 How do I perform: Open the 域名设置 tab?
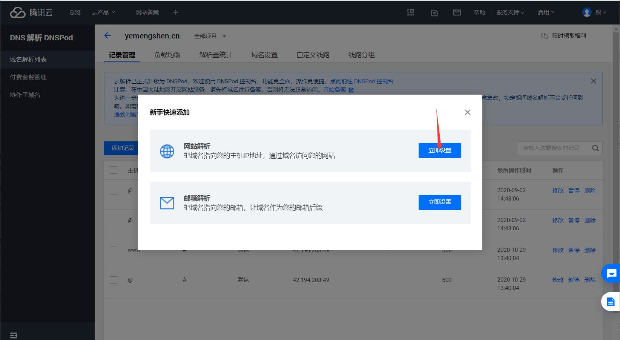pos(264,55)
